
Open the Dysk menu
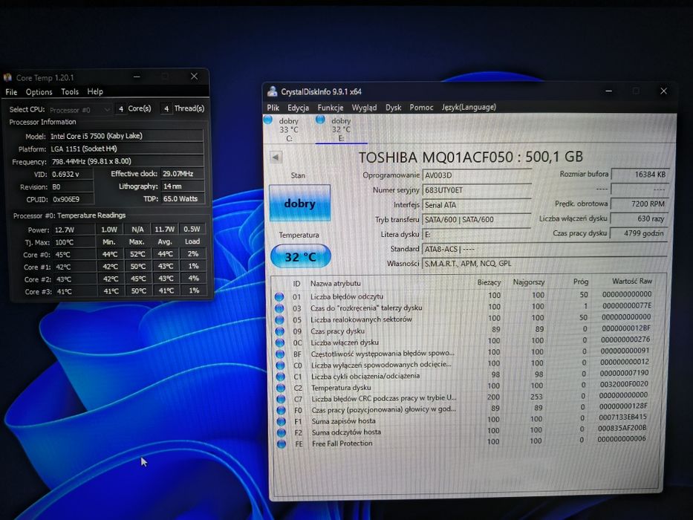click(x=394, y=108)
